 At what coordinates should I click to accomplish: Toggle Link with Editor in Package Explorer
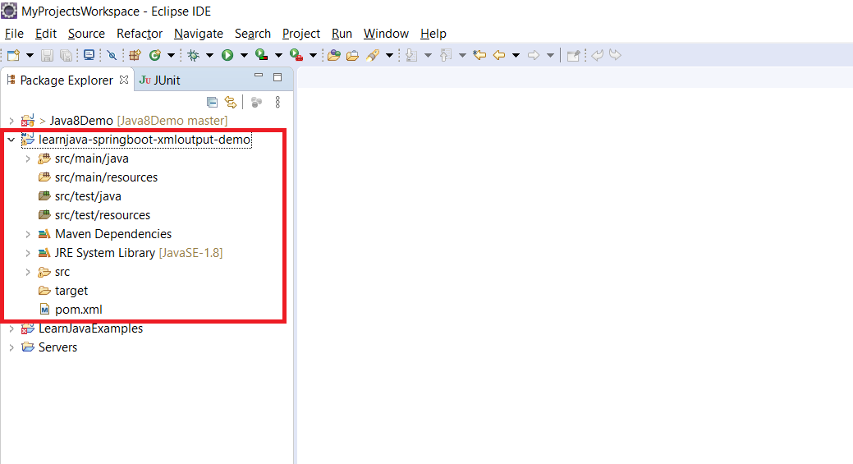tap(231, 102)
